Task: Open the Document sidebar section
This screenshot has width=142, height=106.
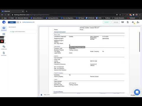Action: click(4, 54)
